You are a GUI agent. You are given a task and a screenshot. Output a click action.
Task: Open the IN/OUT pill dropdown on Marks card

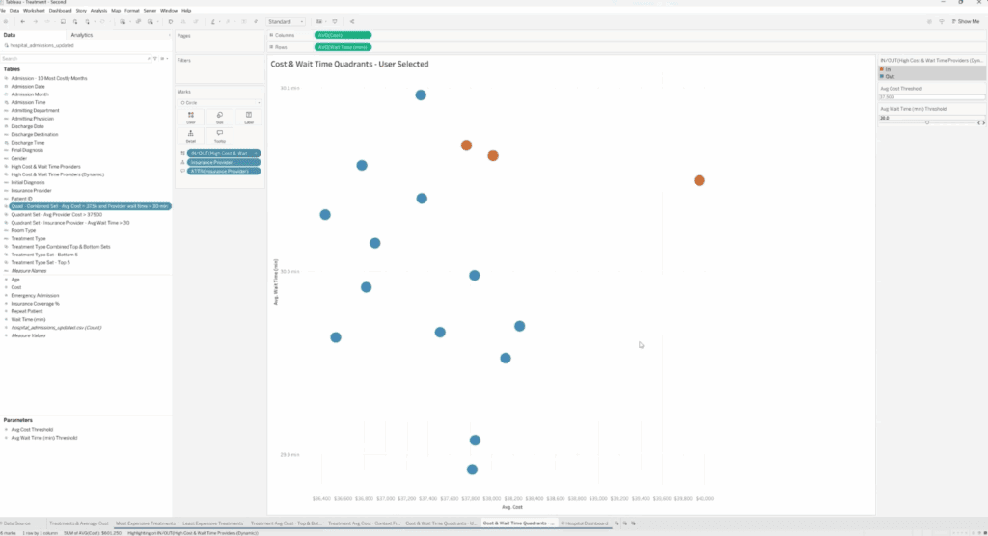tap(256, 153)
